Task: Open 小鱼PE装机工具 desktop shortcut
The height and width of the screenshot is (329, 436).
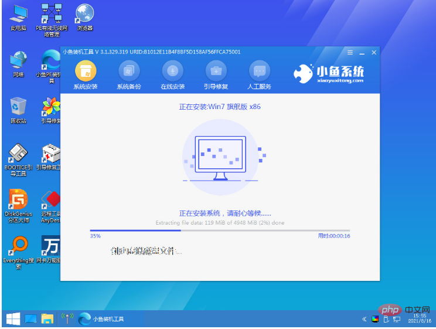Action: pyautogui.click(x=49, y=67)
